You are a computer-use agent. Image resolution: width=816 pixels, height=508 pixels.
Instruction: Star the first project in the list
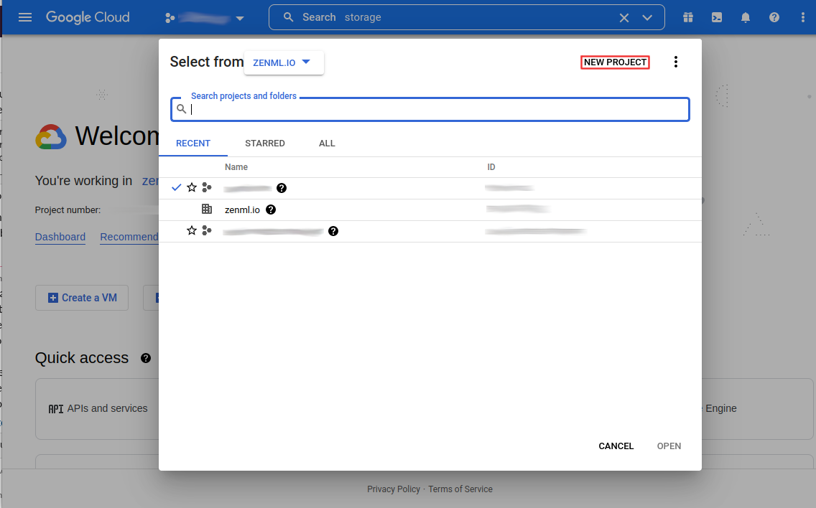(x=192, y=188)
